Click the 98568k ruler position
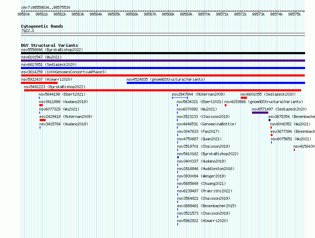The height and width of the screenshot is (238, 315). [168, 14]
